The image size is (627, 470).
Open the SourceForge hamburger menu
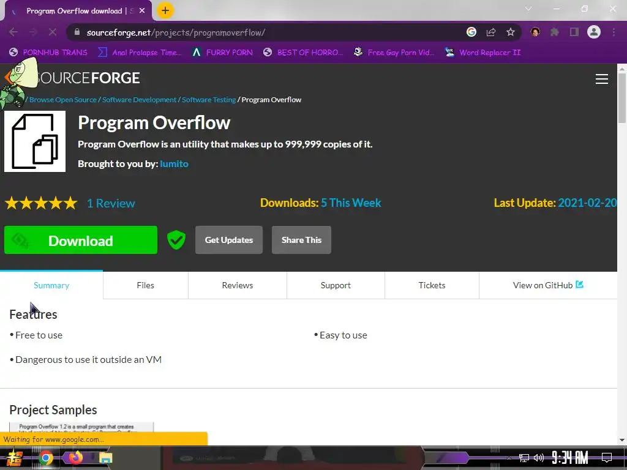point(602,79)
